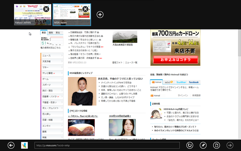Image resolution: width=241 pixels, height=151 pixels.
Task: Expand the 恋愛・結婚 sidebar category
Action: click(52, 120)
